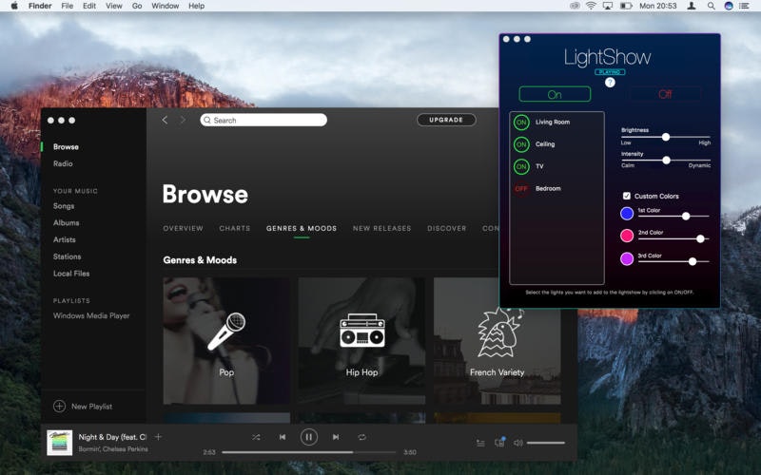Go forward in Spotify navigation
The height and width of the screenshot is (475, 761).
click(183, 120)
